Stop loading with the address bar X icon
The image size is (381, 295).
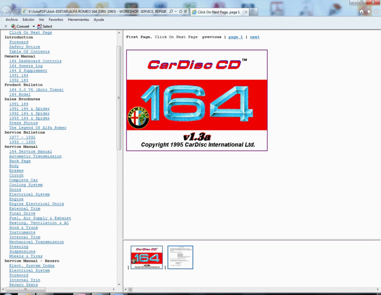185,11
